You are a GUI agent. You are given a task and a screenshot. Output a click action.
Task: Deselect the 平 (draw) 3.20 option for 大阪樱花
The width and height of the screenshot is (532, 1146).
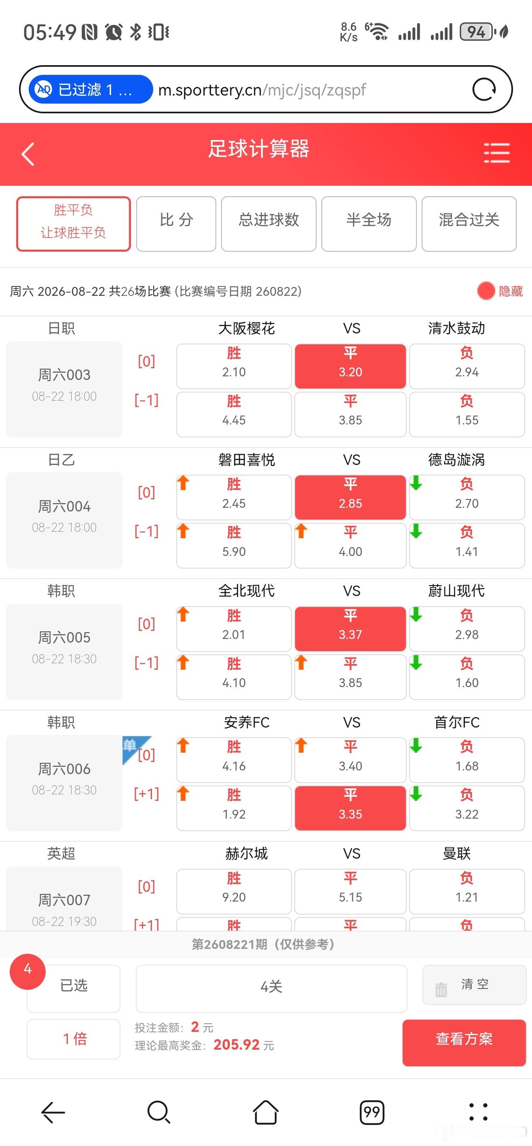coord(350,366)
